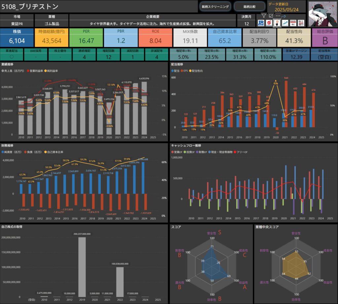Open the MINKABU 株式 link icon

click(293, 23)
